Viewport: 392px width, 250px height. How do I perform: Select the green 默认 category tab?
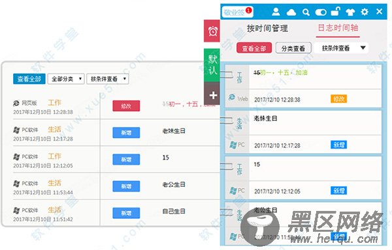click(x=212, y=65)
